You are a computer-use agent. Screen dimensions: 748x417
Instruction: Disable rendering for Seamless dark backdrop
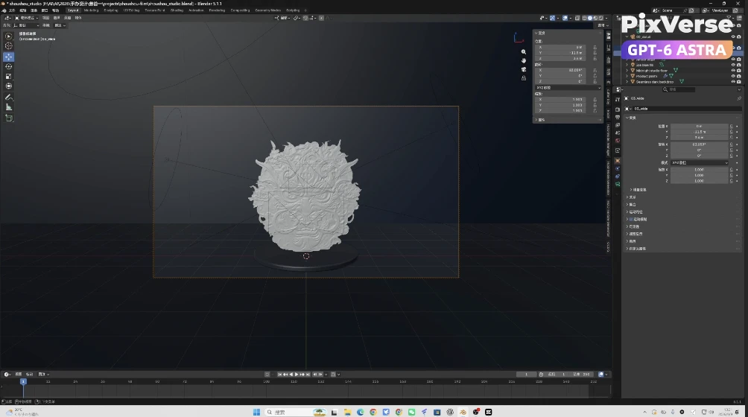(739, 82)
